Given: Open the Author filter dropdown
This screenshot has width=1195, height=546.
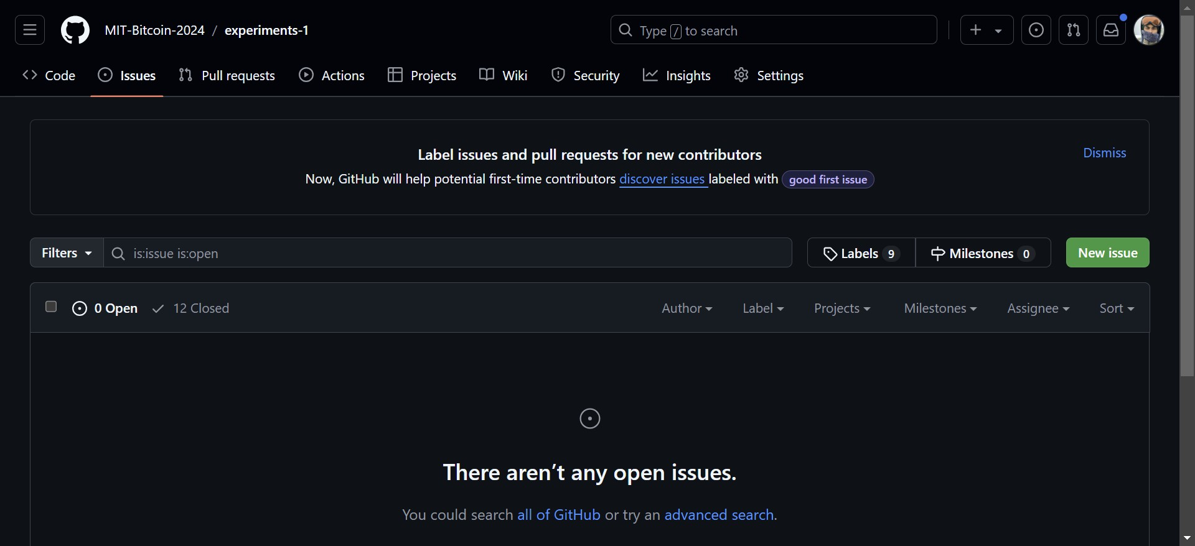Looking at the screenshot, I should pyautogui.click(x=687, y=308).
